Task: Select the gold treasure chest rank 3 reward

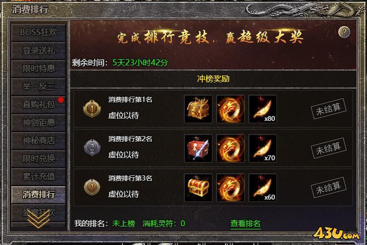Action: click(198, 188)
